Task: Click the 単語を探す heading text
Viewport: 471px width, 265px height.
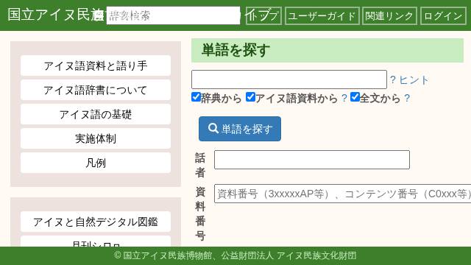Action: (235, 50)
